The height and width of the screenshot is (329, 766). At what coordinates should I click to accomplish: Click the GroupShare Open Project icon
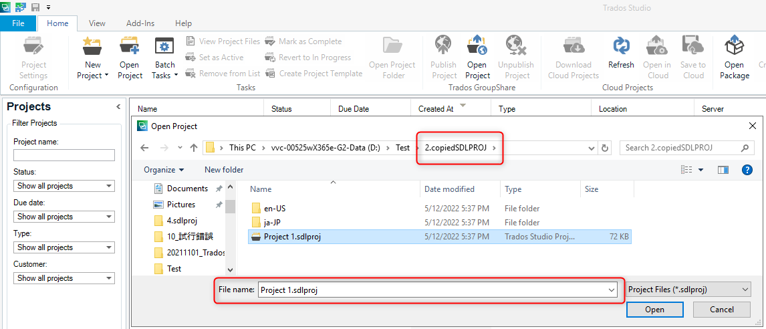(x=477, y=48)
